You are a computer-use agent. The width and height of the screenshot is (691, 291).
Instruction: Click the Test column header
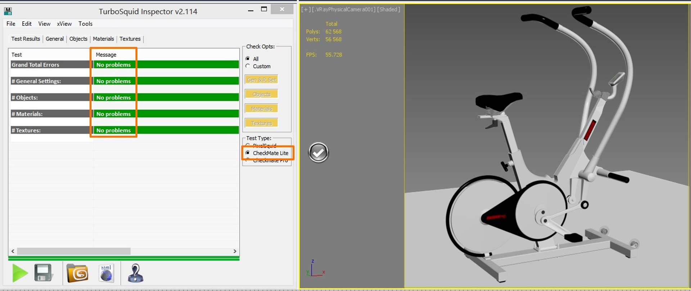[17, 55]
